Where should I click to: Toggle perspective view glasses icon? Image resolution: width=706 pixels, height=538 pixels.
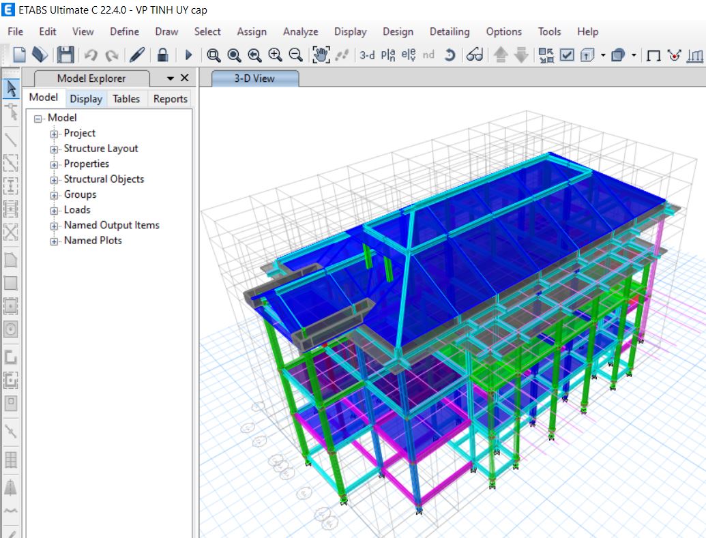475,55
